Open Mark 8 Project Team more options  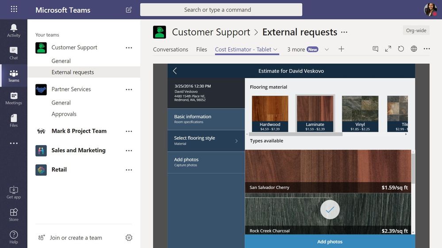pos(129,132)
